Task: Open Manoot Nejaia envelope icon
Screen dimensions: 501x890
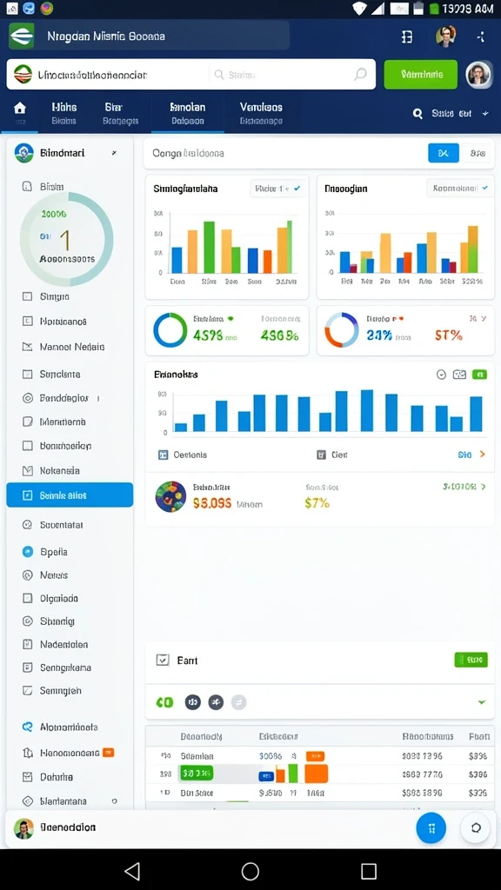Action: pos(27,346)
